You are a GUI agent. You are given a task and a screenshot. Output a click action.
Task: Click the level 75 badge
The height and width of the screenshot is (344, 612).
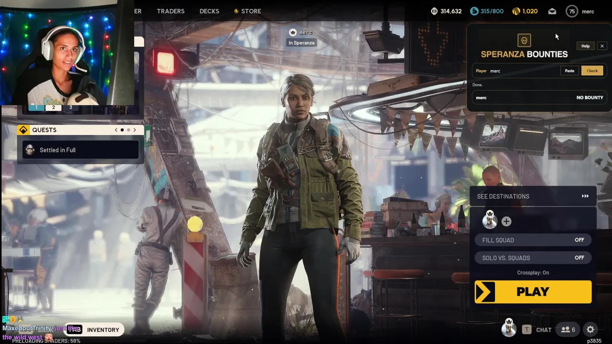572,11
